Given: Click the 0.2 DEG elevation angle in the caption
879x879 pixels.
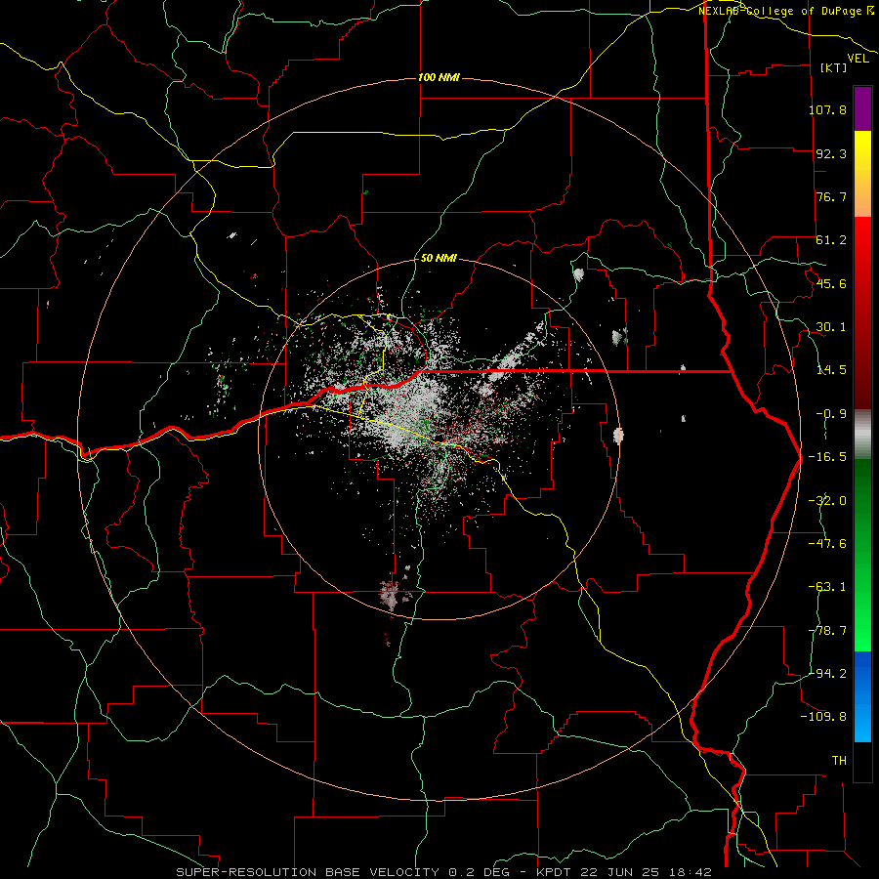Looking at the screenshot, I should tap(480, 872).
